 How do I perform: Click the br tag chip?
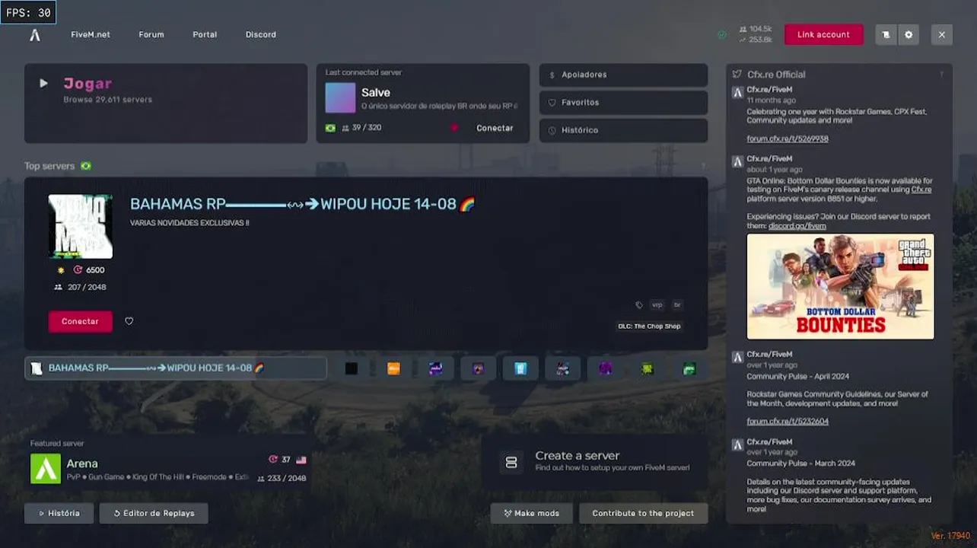click(677, 304)
